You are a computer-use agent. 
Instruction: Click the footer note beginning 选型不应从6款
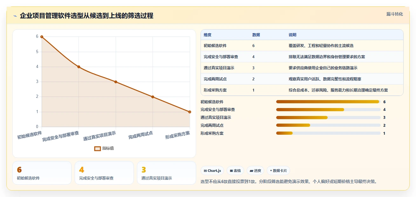[x=289, y=182]
